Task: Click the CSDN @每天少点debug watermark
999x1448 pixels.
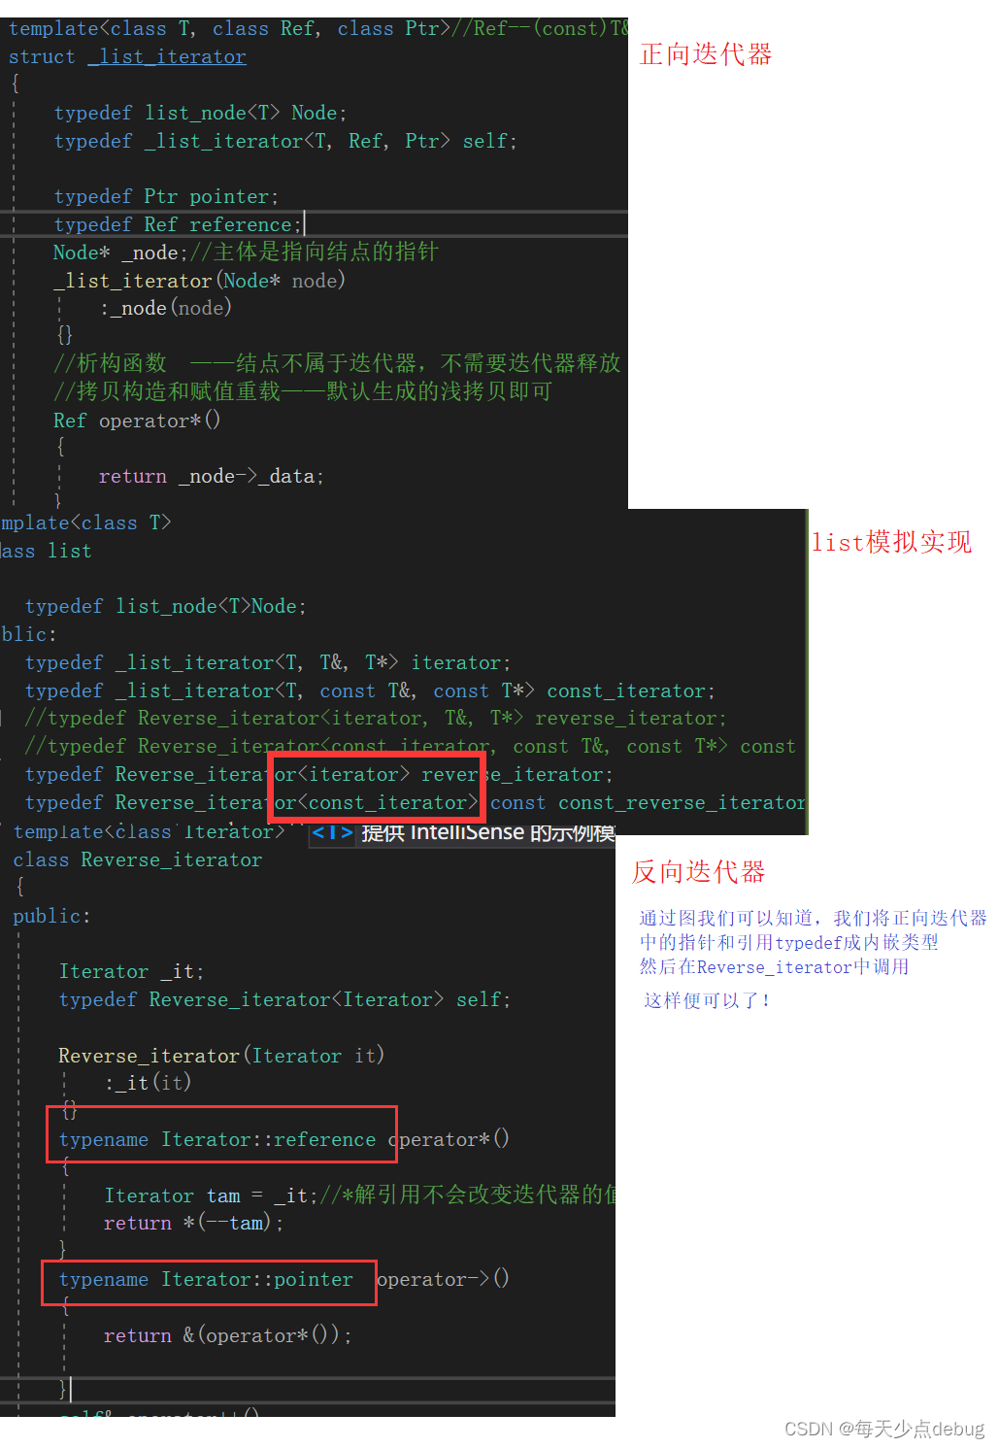Action: click(x=884, y=1429)
